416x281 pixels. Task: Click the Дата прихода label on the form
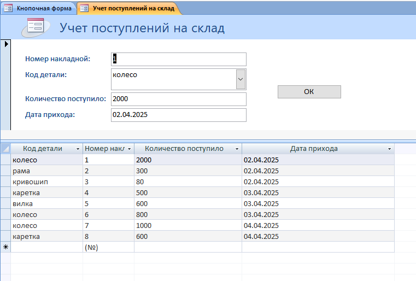pyautogui.click(x=50, y=115)
